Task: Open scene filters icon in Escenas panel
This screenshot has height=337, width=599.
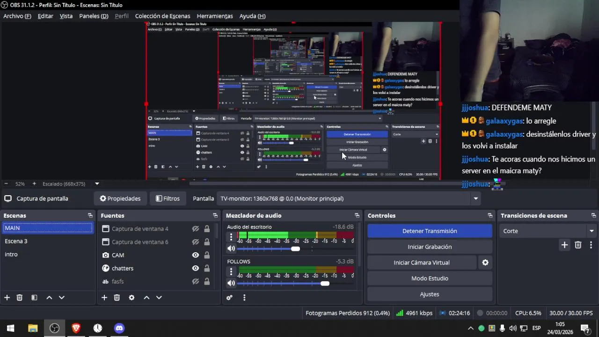Action: pyautogui.click(x=34, y=298)
